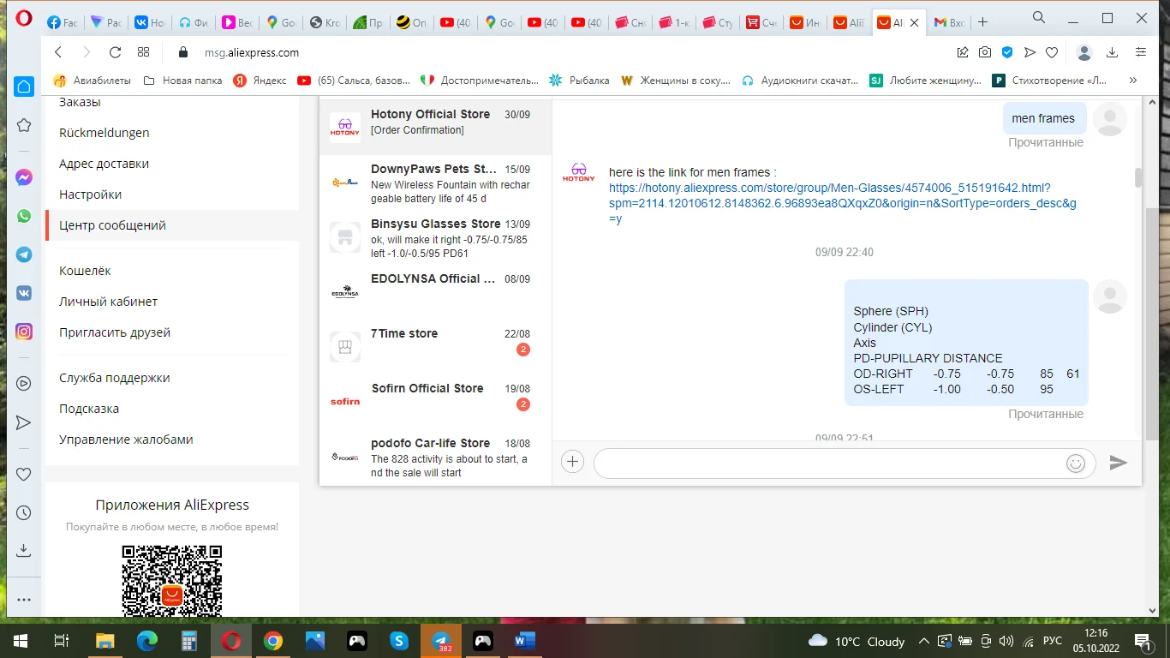This screenshot has height=658, width=1170.
Task: Open Pinboards heart in the Opera sidebar
Action: point(24,474)
